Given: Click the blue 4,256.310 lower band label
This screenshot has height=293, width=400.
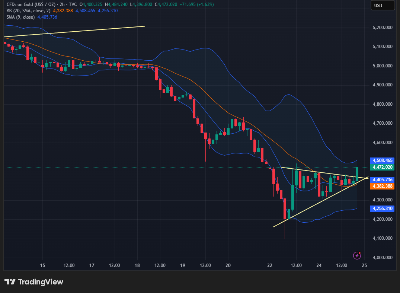Looking at the screenshot, I should click(x=383, y=209).
